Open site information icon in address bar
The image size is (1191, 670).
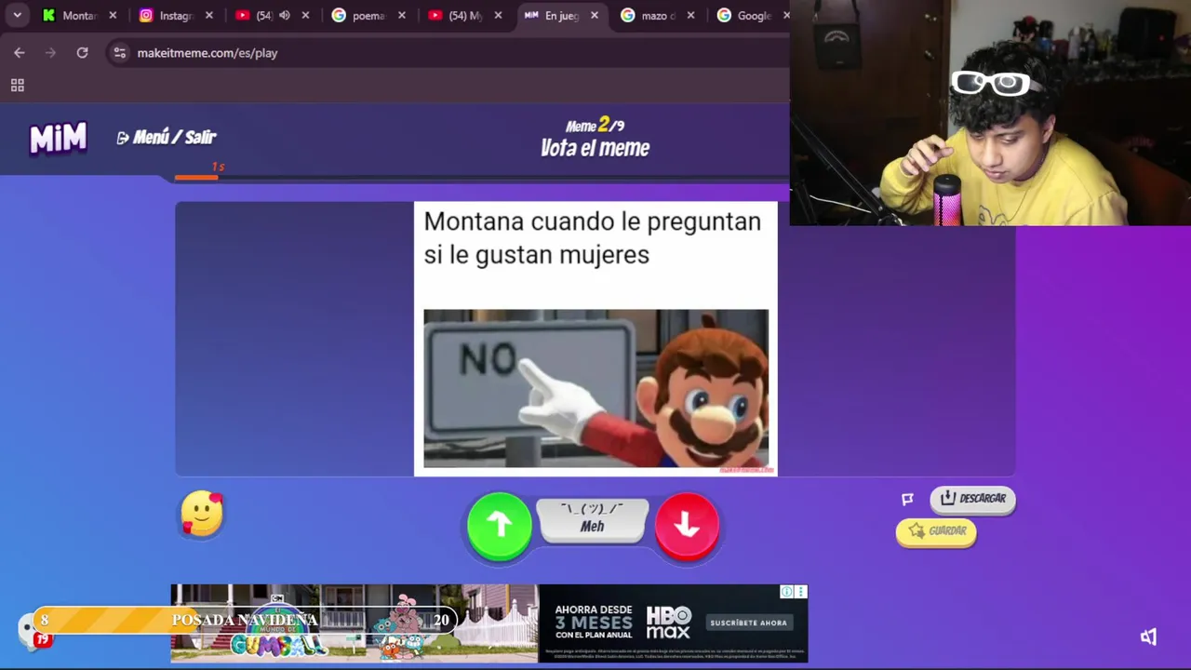(x=119, y=53)
